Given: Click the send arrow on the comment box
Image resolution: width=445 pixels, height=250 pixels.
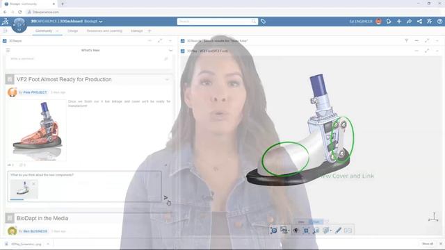Looking at the screenshot, I should [165, 197].
